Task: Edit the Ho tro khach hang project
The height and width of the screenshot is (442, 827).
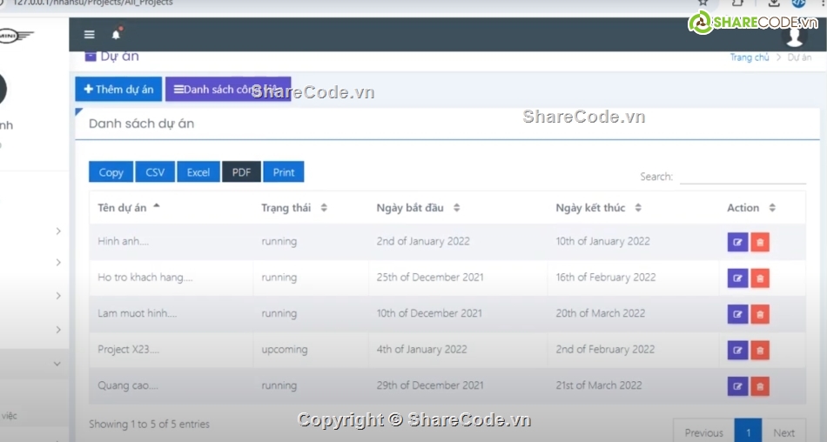Action: click(x=737, y=278)
